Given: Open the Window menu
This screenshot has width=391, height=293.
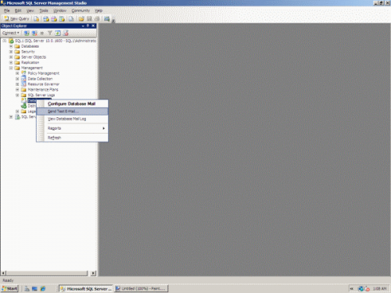Looking at the screenshot, I should click(x=59, y=11).
